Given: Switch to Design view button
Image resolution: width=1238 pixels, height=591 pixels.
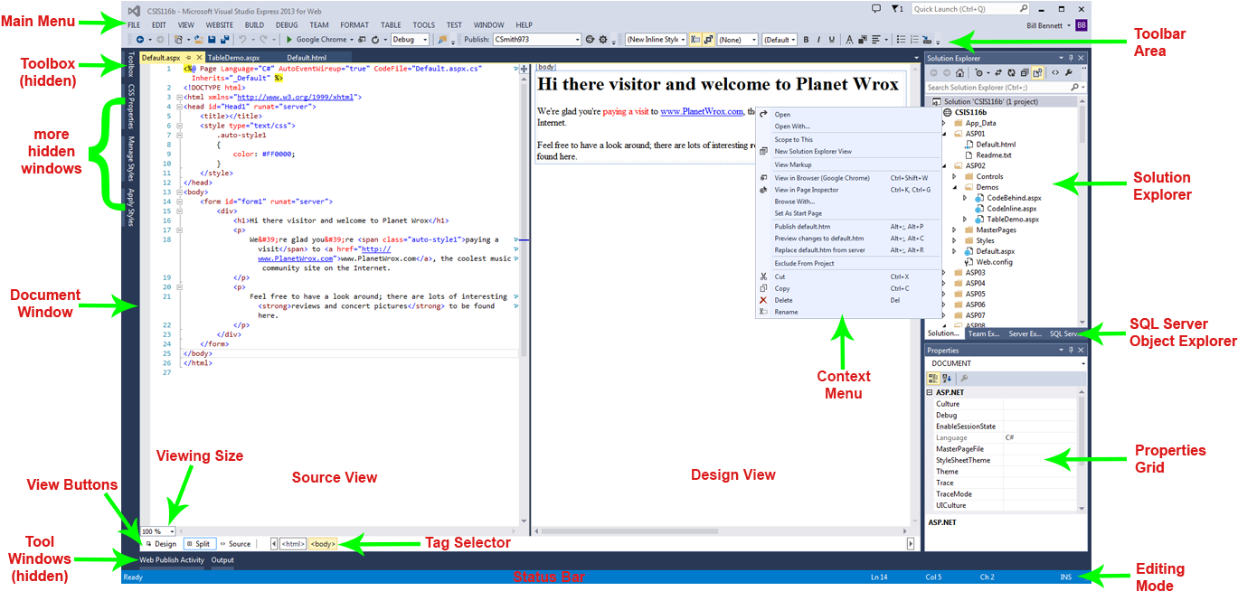Looking at the screenshot, I should (x=162, y=544).
